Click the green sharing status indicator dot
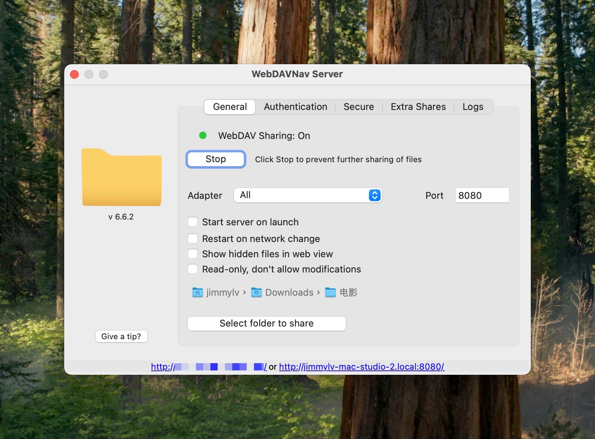The width and height of the screenshot is (595, 439). (x=203, y=135)
